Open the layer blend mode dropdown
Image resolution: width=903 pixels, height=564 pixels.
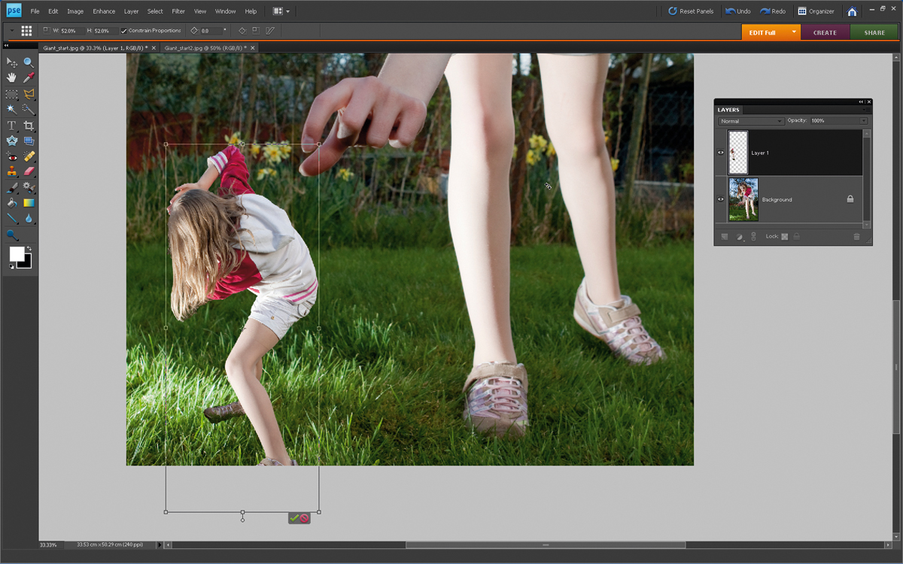[751, 121]
